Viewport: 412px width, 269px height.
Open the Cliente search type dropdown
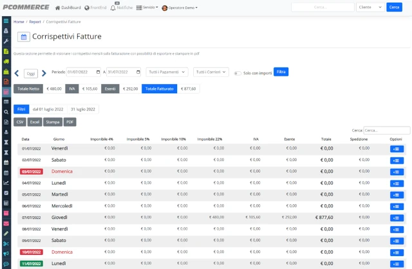click(370, 7)
